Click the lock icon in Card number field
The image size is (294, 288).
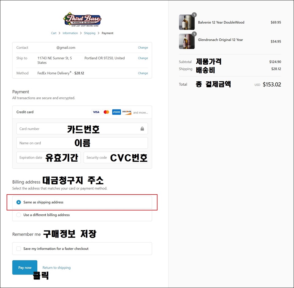pyautogui.click(x=142, y=129)
